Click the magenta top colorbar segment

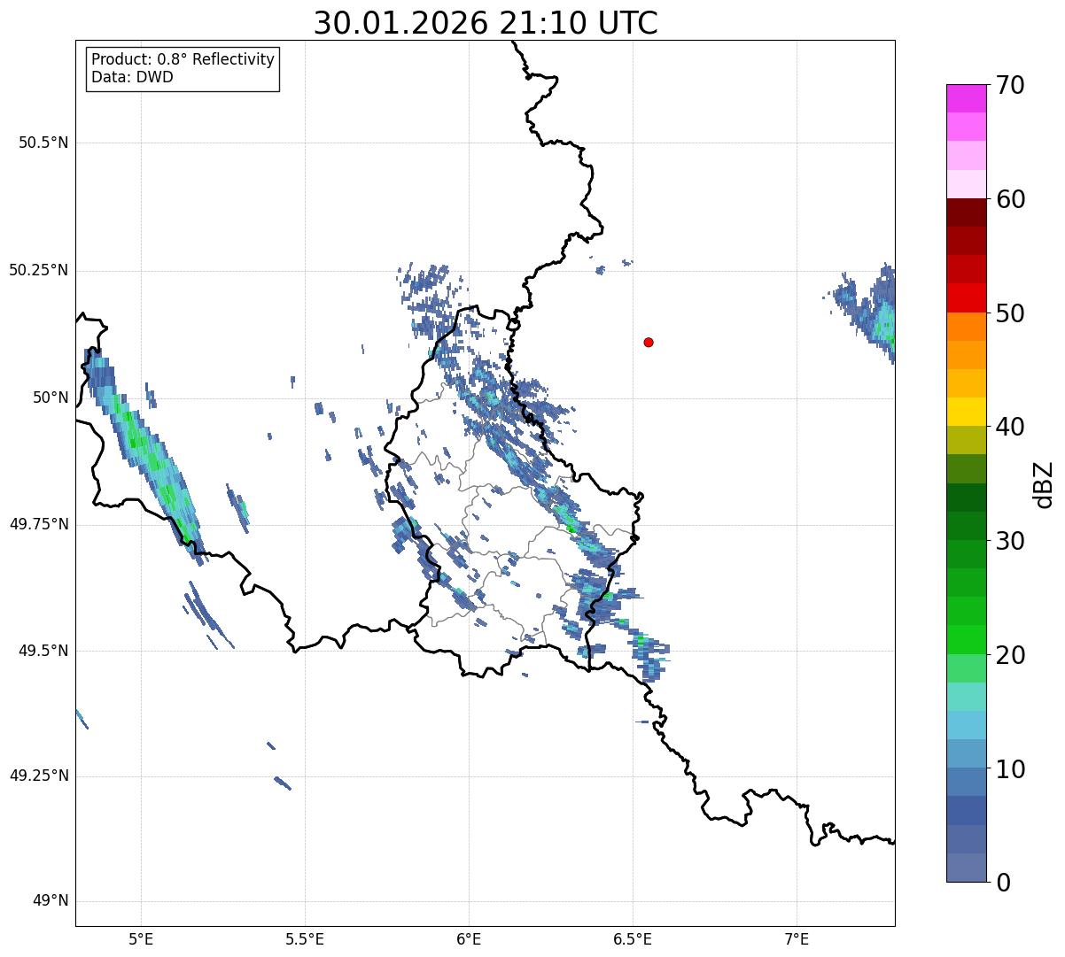(966, 98)
